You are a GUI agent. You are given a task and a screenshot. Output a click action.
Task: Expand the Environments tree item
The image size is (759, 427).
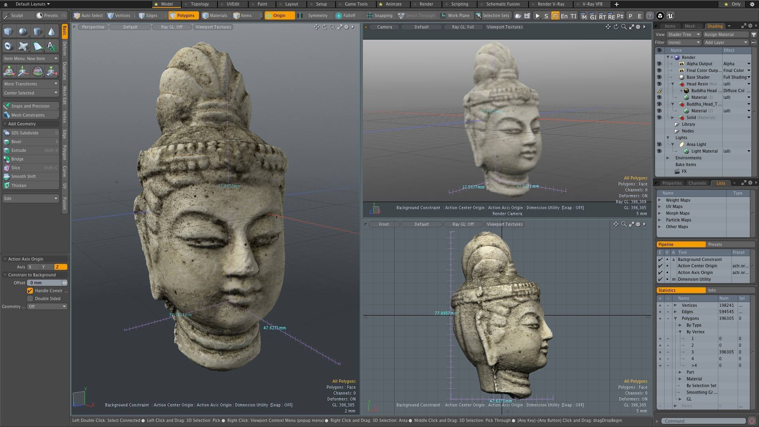pos(668,158)
